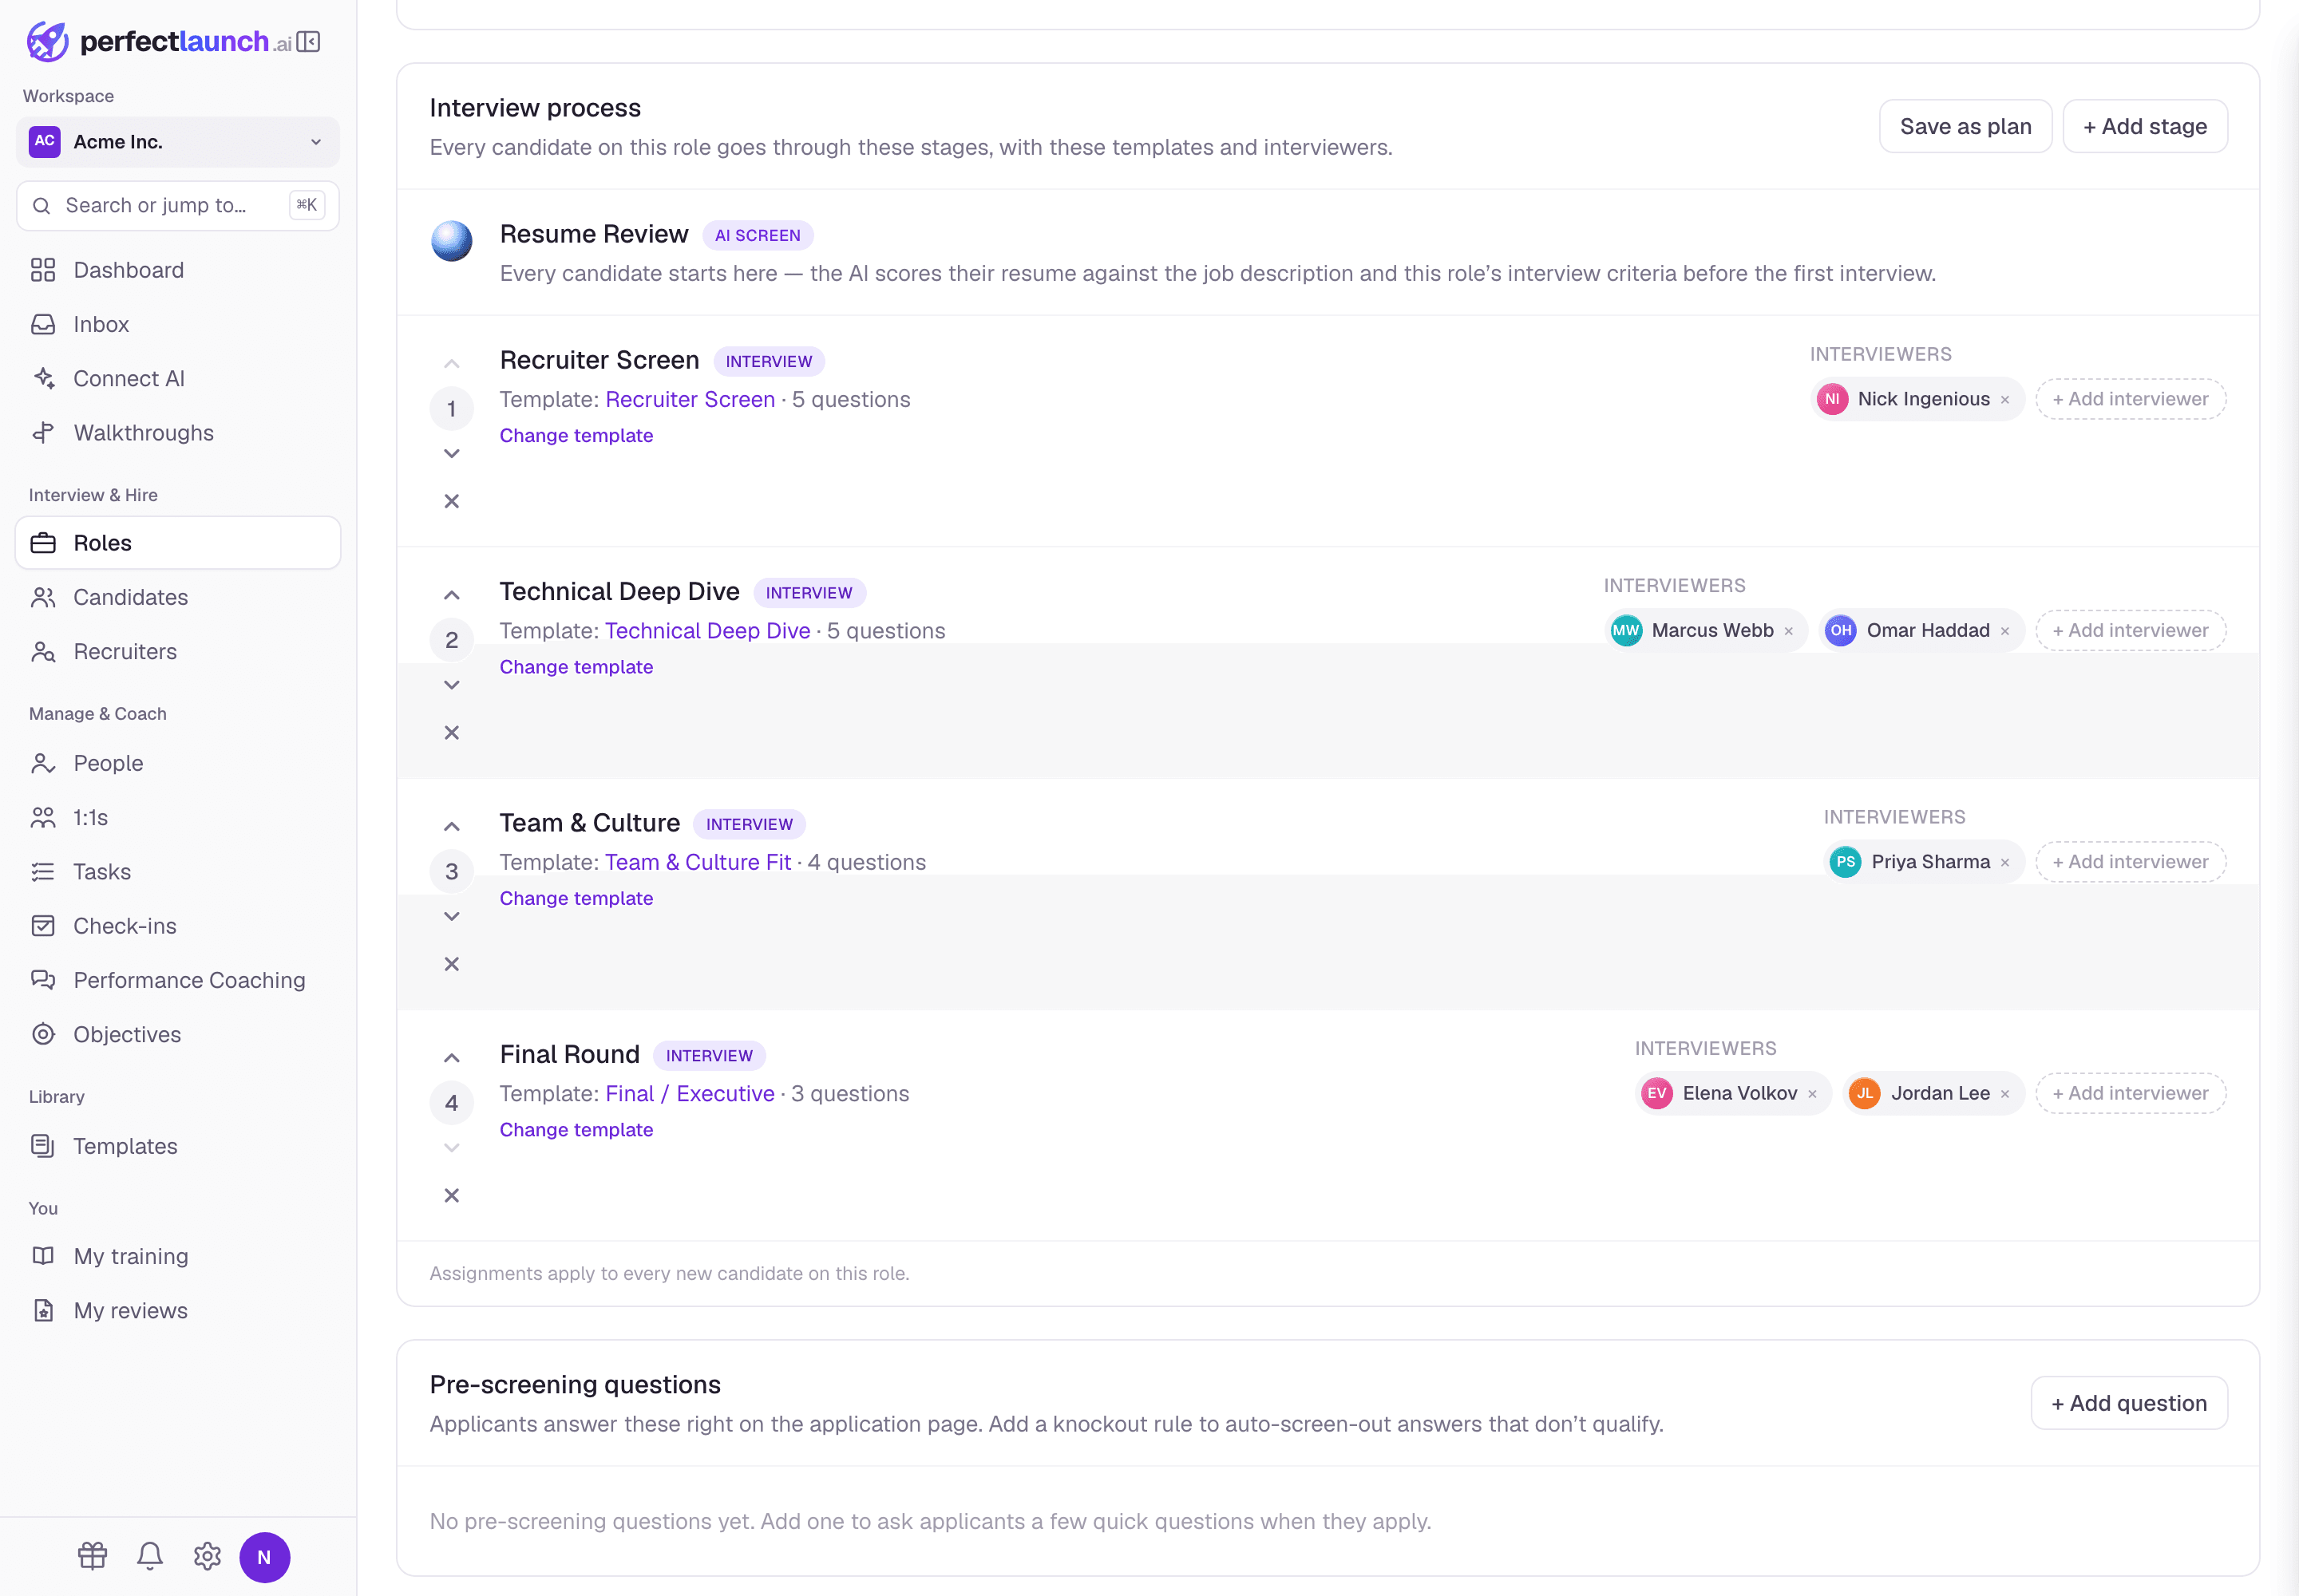The height and width of the screenshot is (1596, 2299).
Task: Focus the Search or jump to field
Action: click(178, 205)
